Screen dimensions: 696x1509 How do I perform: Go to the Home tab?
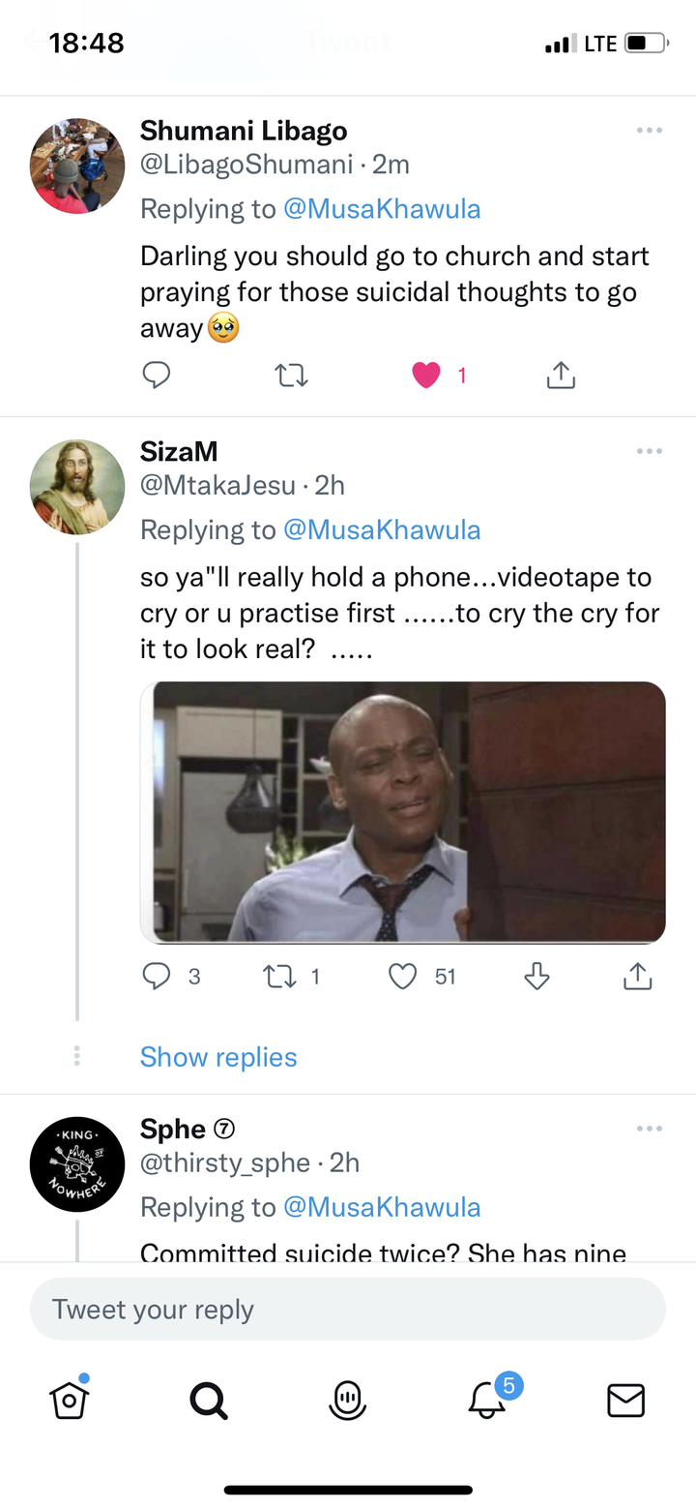(x=70, y=1398)
